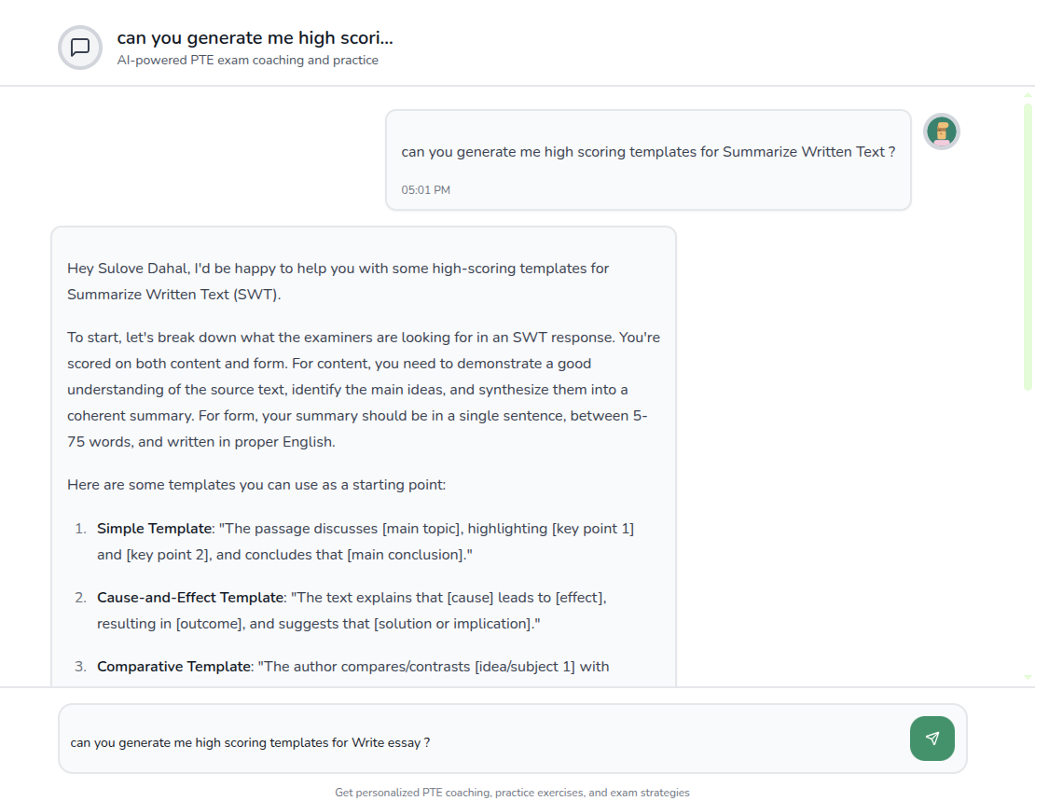Click the Here are some templates line
Screen dimensions: 1049x801
(256, 485)
